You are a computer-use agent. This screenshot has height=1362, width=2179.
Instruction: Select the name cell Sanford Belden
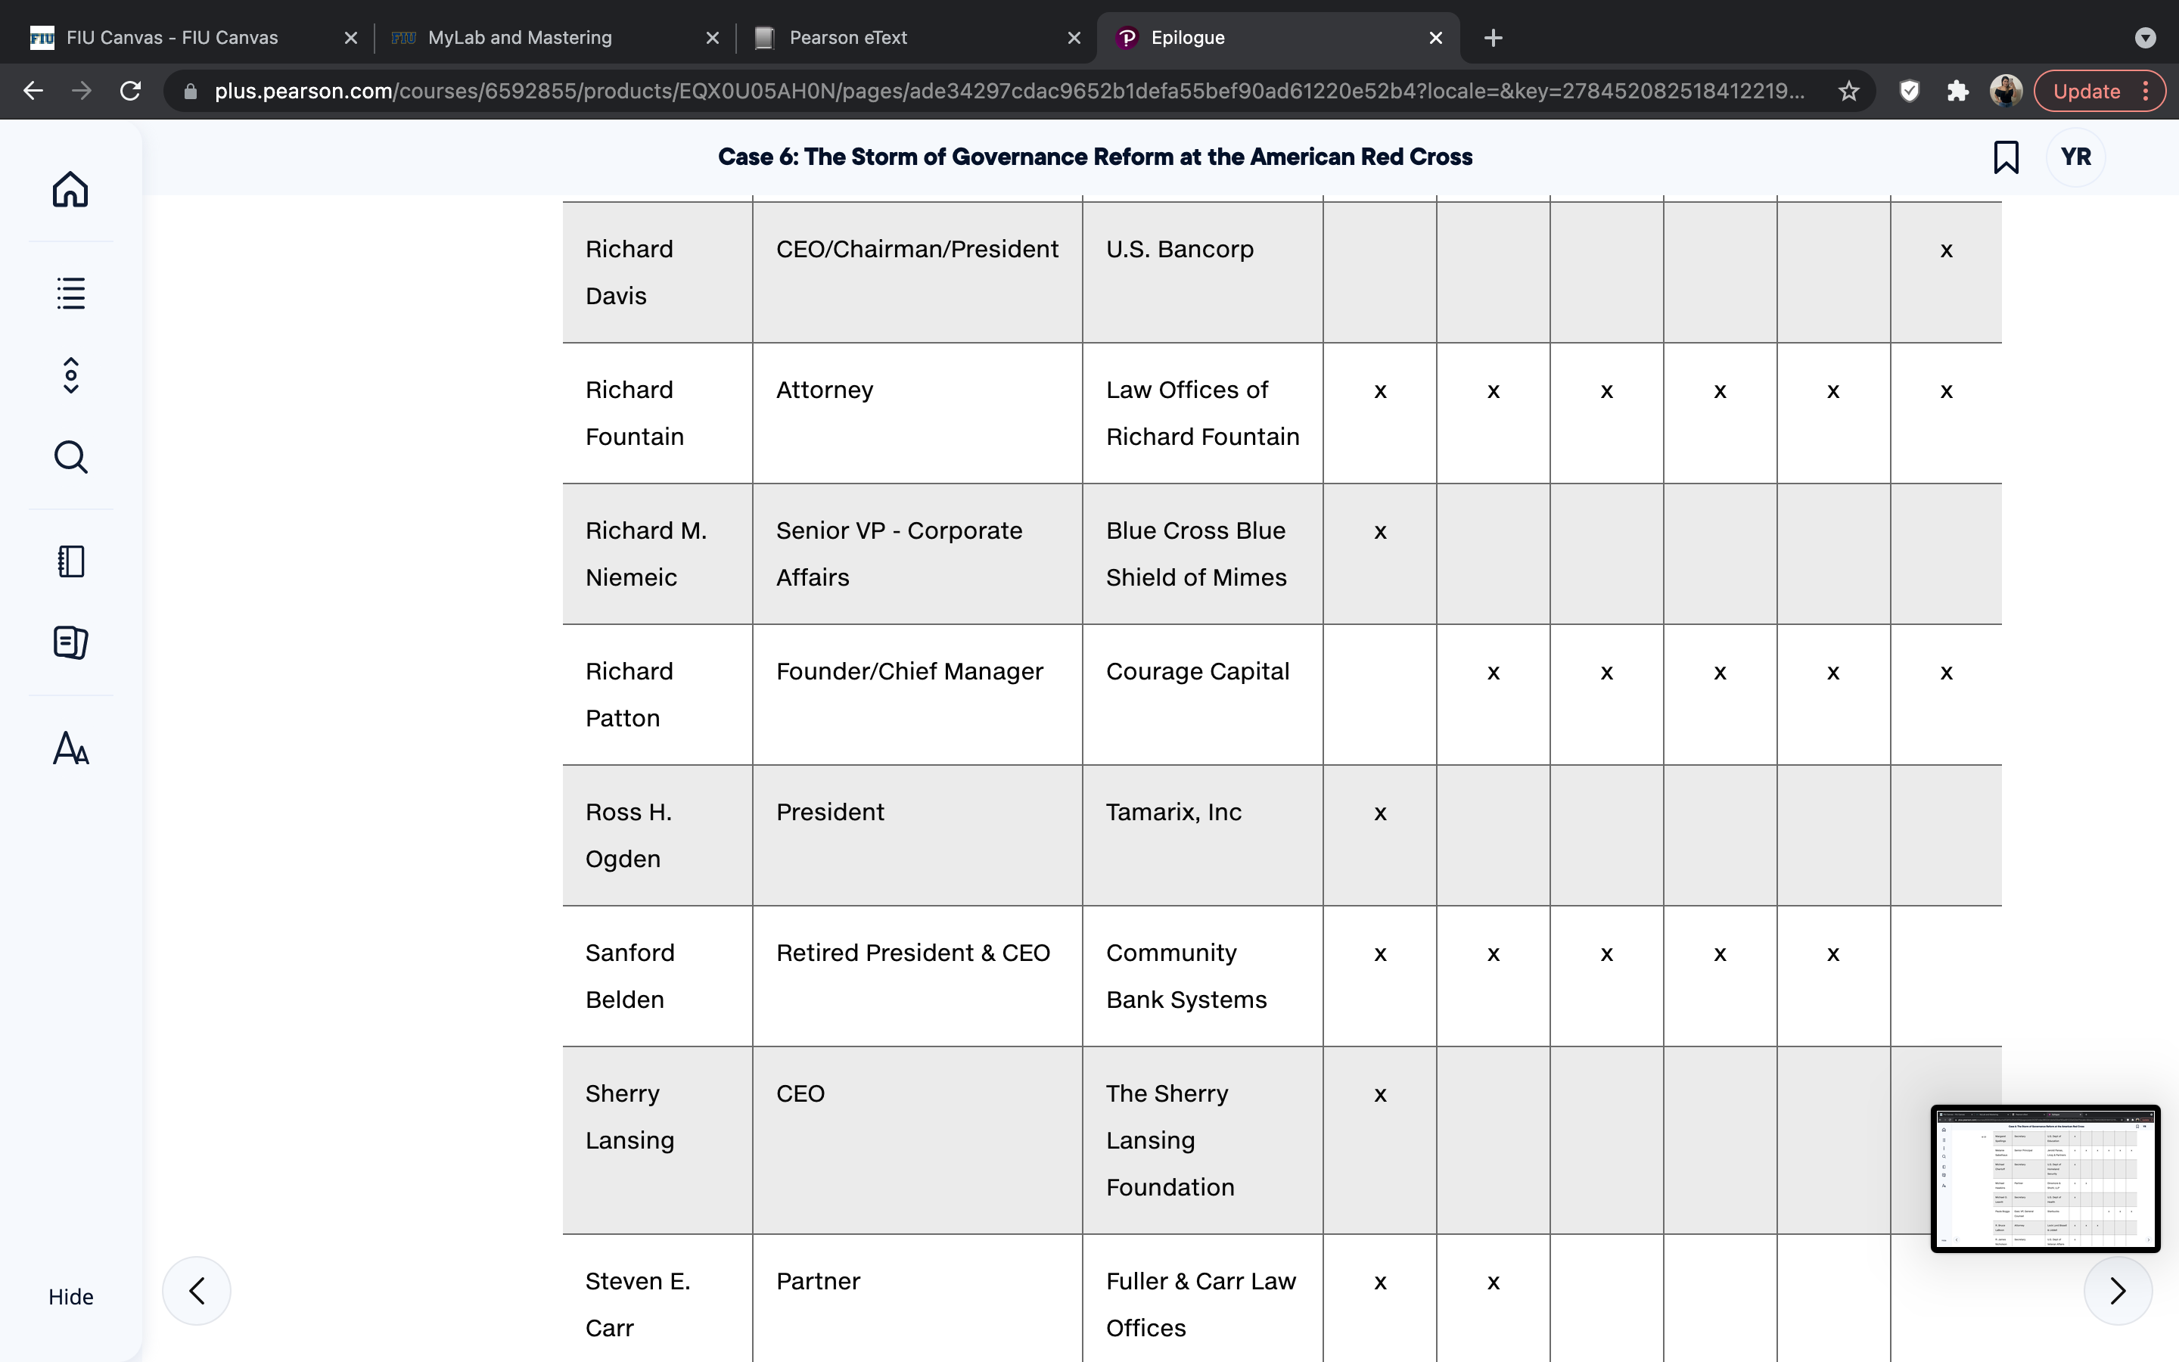pos(657,975)
